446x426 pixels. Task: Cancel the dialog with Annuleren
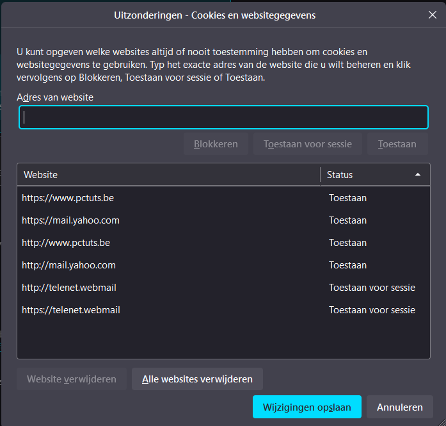399,407
